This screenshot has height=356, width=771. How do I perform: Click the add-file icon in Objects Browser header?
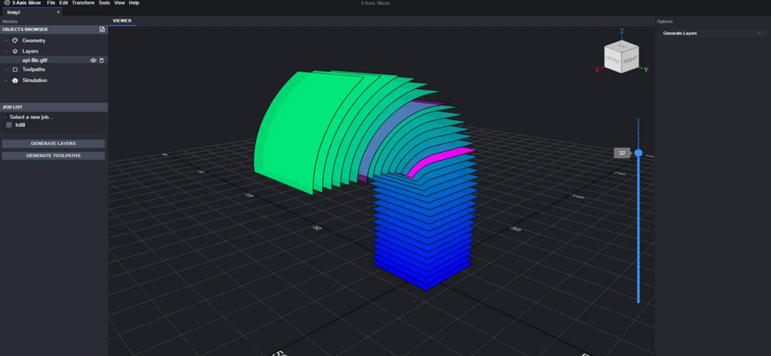coord(102,29)
